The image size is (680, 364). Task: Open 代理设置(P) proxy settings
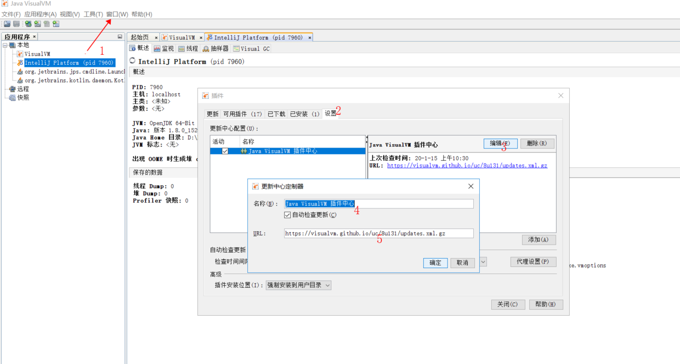533,262
